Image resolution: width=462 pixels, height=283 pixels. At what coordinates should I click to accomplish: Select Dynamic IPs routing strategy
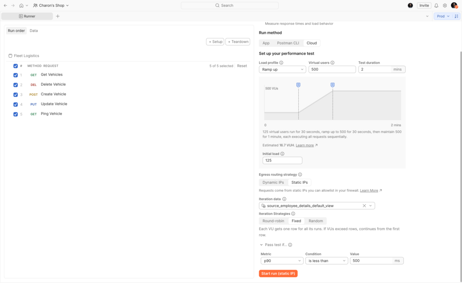pos(273,182)
